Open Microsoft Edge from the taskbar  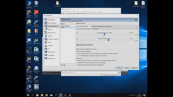click(x=56, y=95)
